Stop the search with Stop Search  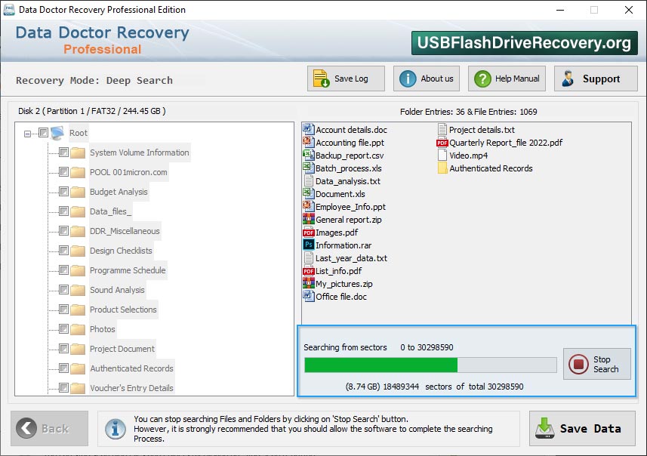coord(597,364)
